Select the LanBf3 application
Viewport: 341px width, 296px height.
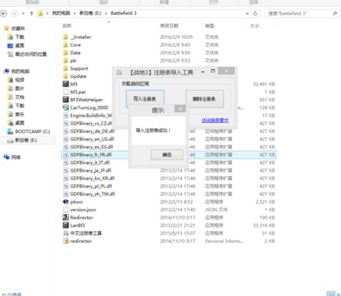pos(77,225)
